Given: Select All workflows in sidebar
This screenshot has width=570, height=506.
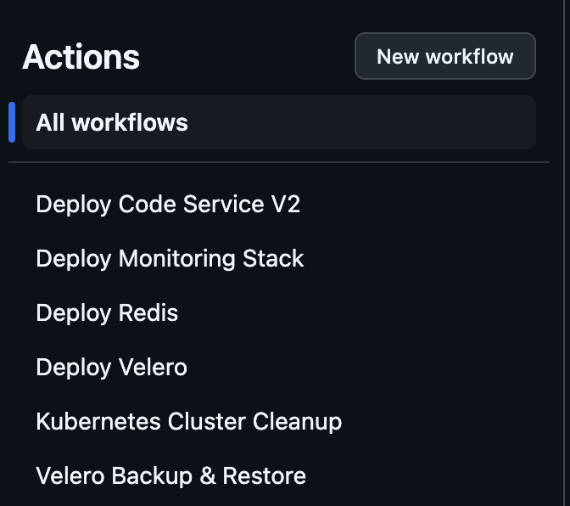Looking at the screenshot, I should [279, 122].
